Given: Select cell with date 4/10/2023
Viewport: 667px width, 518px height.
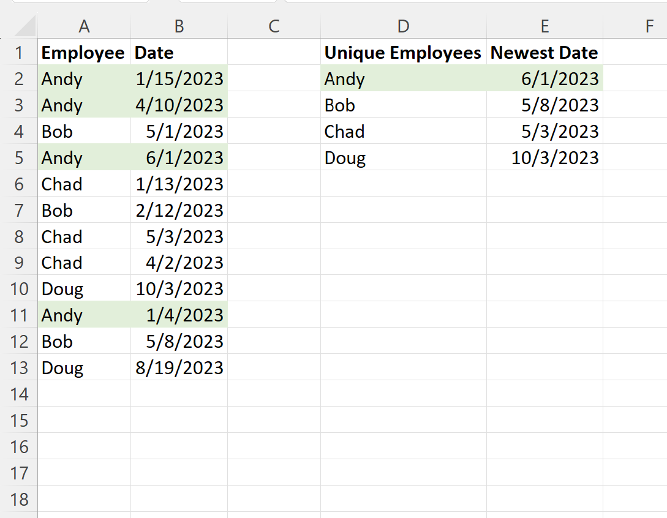Looking at the screenshot, I should (179, 105).
